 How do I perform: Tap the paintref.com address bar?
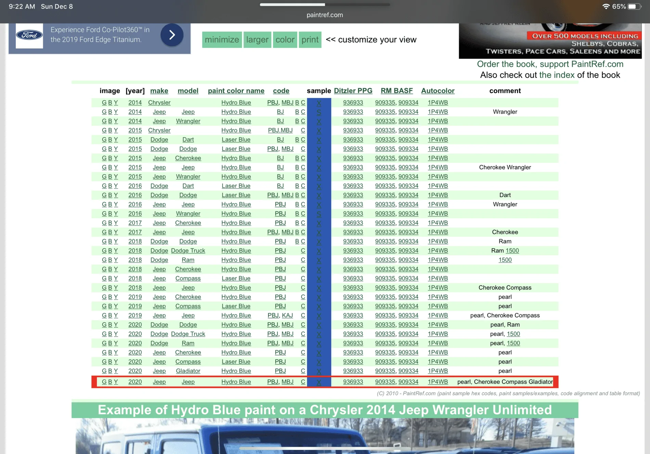click(x=325, y=15)
